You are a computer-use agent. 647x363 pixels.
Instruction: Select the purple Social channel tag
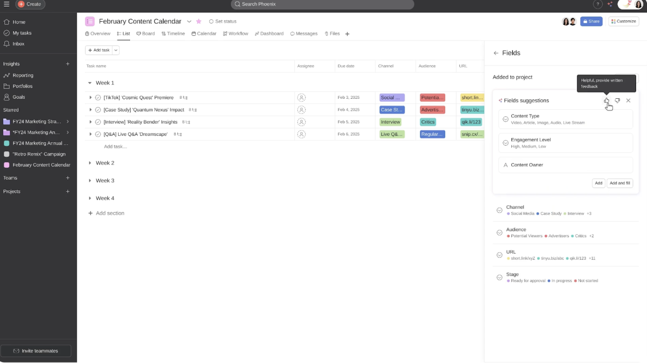[391, 97]
